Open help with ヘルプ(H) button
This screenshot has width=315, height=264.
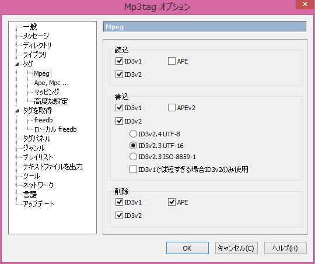(285, 248)
